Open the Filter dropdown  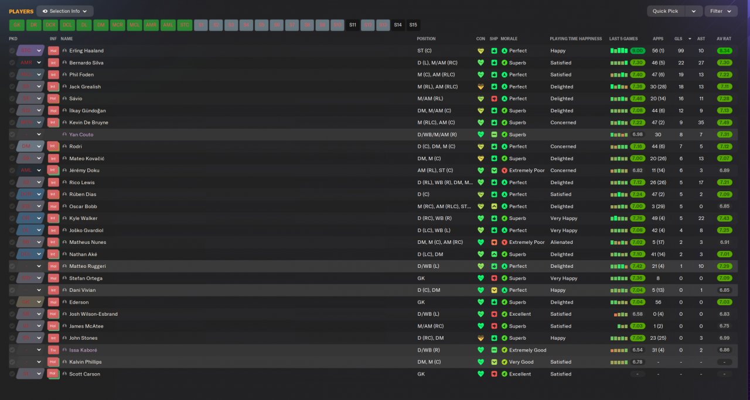(x=721, y=11)
